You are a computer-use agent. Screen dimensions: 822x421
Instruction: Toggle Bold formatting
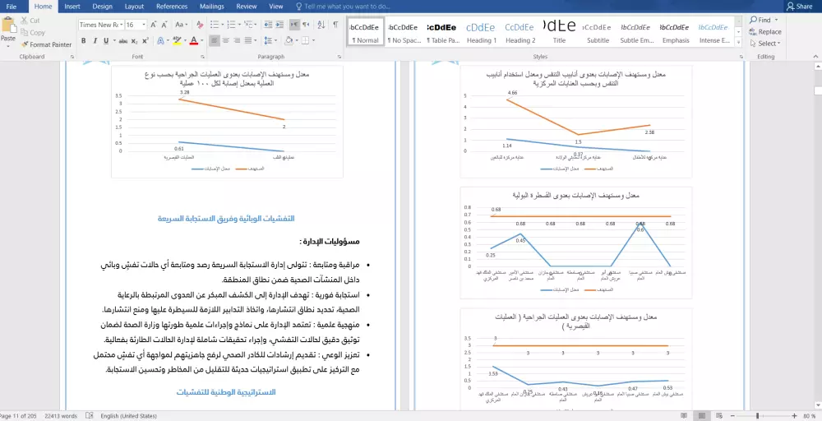click(x=83, y=41)
